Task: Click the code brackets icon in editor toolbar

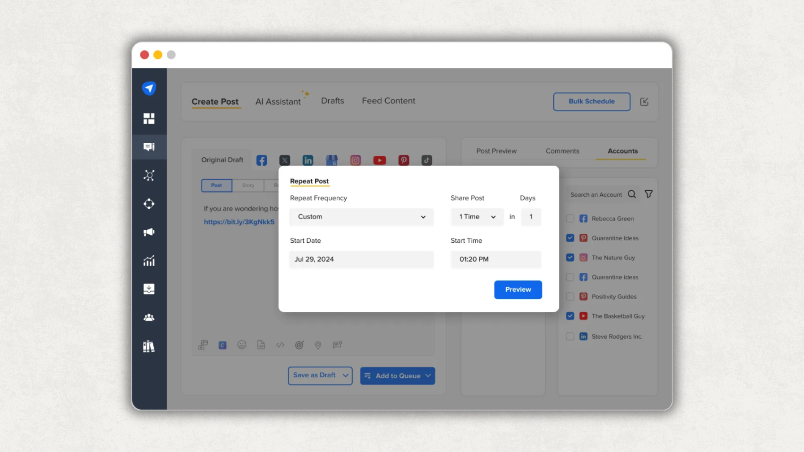Action: pyautogui.click(x=280, y=345)
